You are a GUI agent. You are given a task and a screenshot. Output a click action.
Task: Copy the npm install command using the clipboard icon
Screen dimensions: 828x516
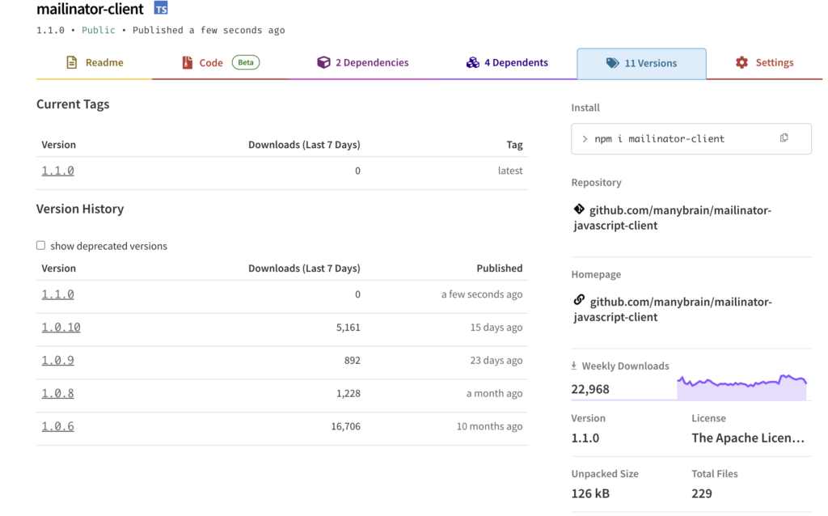(x=784, y=137)
